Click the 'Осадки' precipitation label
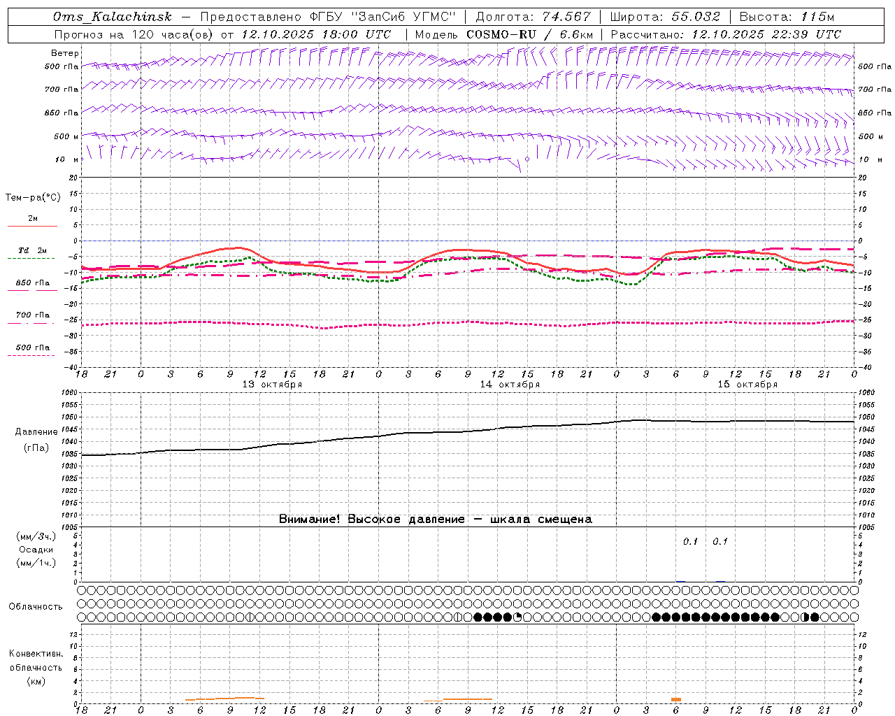This screenshot has width=895, height=716. point(36,550)
